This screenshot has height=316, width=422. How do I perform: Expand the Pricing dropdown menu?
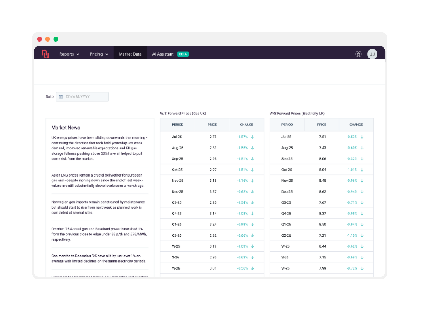[x=99, y=54]
